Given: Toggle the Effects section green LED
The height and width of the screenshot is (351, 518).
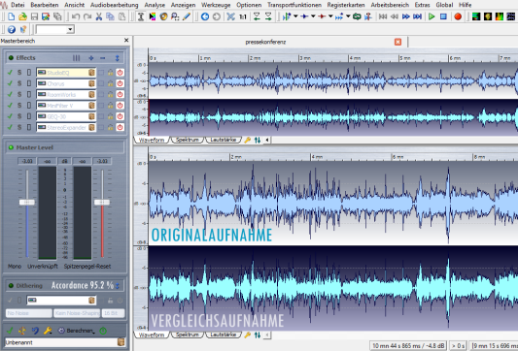Looking at the screenshot, I should click(11, 58).
